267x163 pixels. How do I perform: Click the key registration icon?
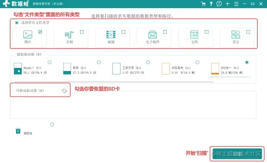(x=211, y=4)
